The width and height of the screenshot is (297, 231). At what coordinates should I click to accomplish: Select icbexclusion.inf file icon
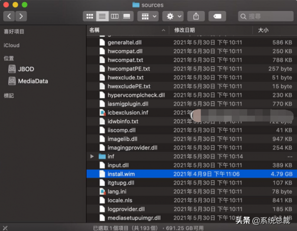(102, 113)
